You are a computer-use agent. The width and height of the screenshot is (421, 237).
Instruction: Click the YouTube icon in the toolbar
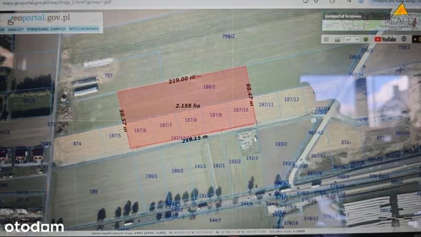pos(385,39)
